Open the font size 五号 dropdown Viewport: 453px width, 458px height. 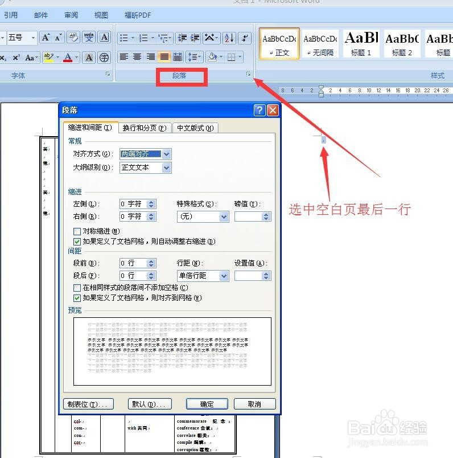click(33, 38)
